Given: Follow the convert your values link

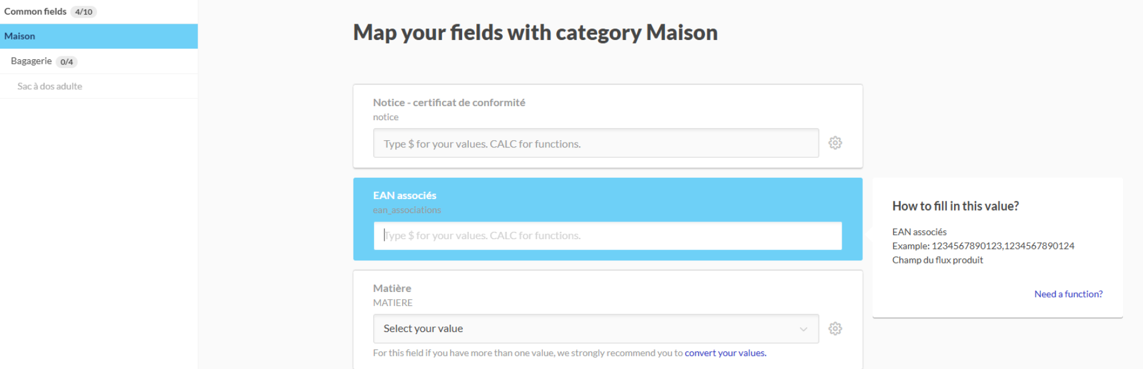Looking at the screenshot, I should 725,353.
